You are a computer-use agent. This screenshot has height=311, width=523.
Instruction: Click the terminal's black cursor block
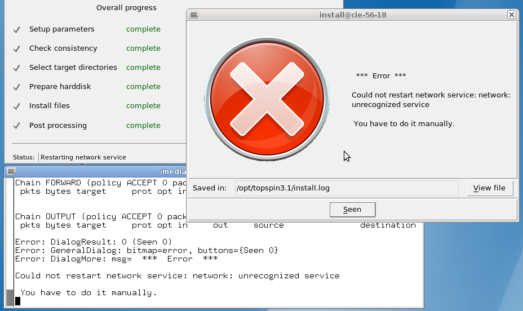click(17, 301)
